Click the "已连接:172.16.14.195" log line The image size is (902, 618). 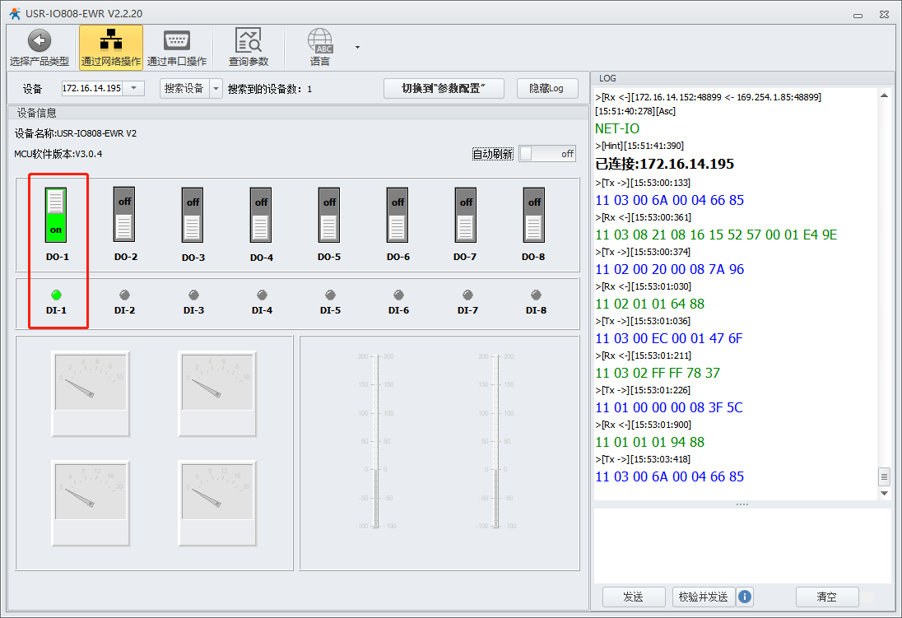[x=664, y=164]
